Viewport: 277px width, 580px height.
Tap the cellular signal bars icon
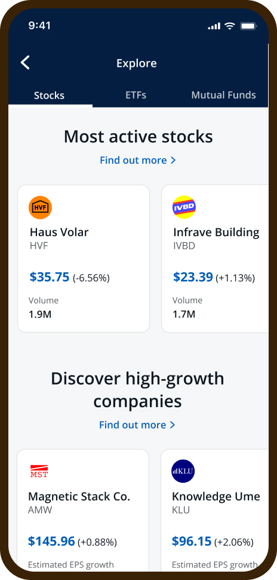tap(214, 26)
